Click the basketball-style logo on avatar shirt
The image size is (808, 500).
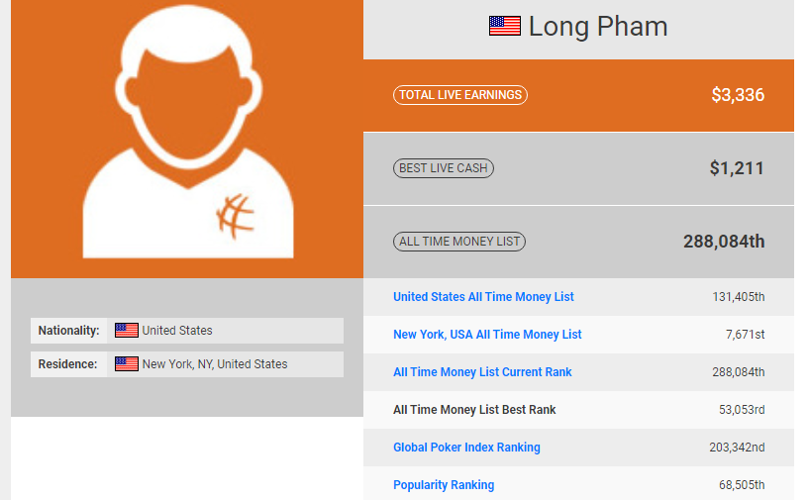point(235,216)
